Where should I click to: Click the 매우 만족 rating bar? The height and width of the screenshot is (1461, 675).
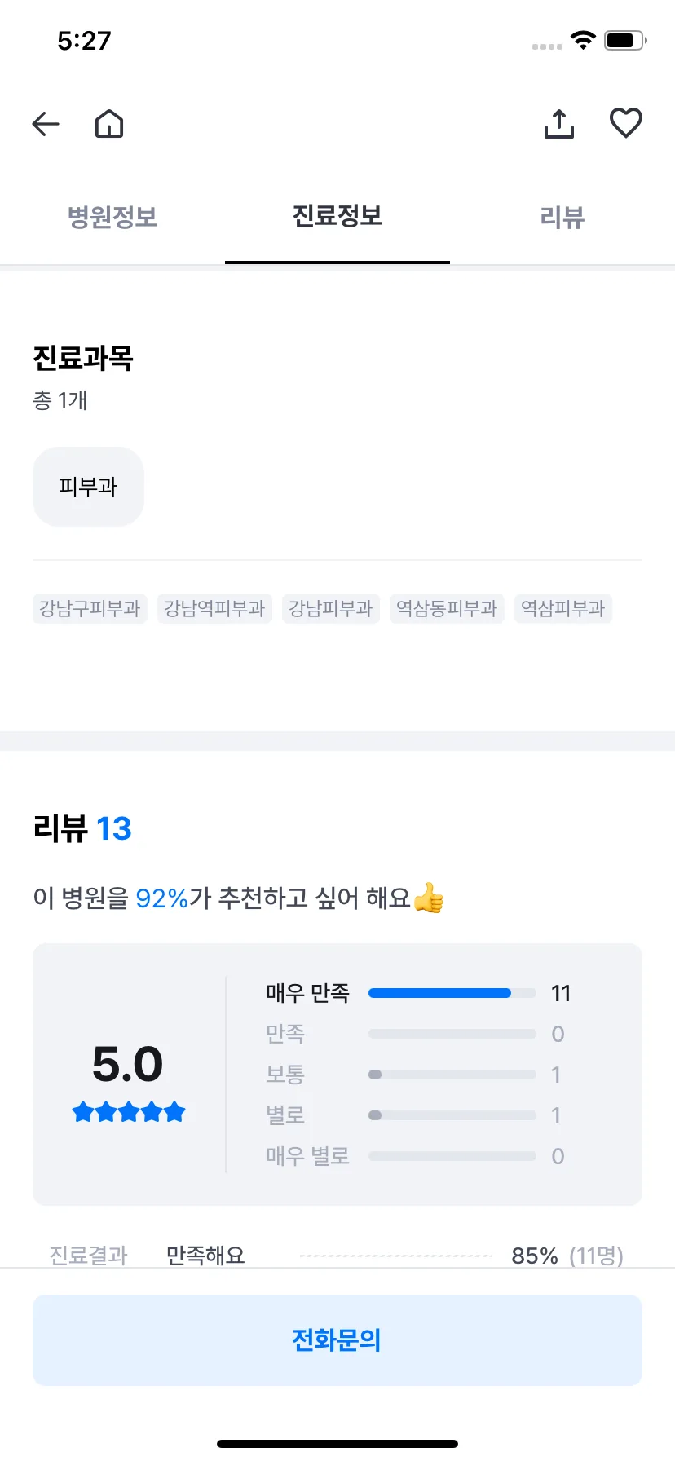[452, 993]
